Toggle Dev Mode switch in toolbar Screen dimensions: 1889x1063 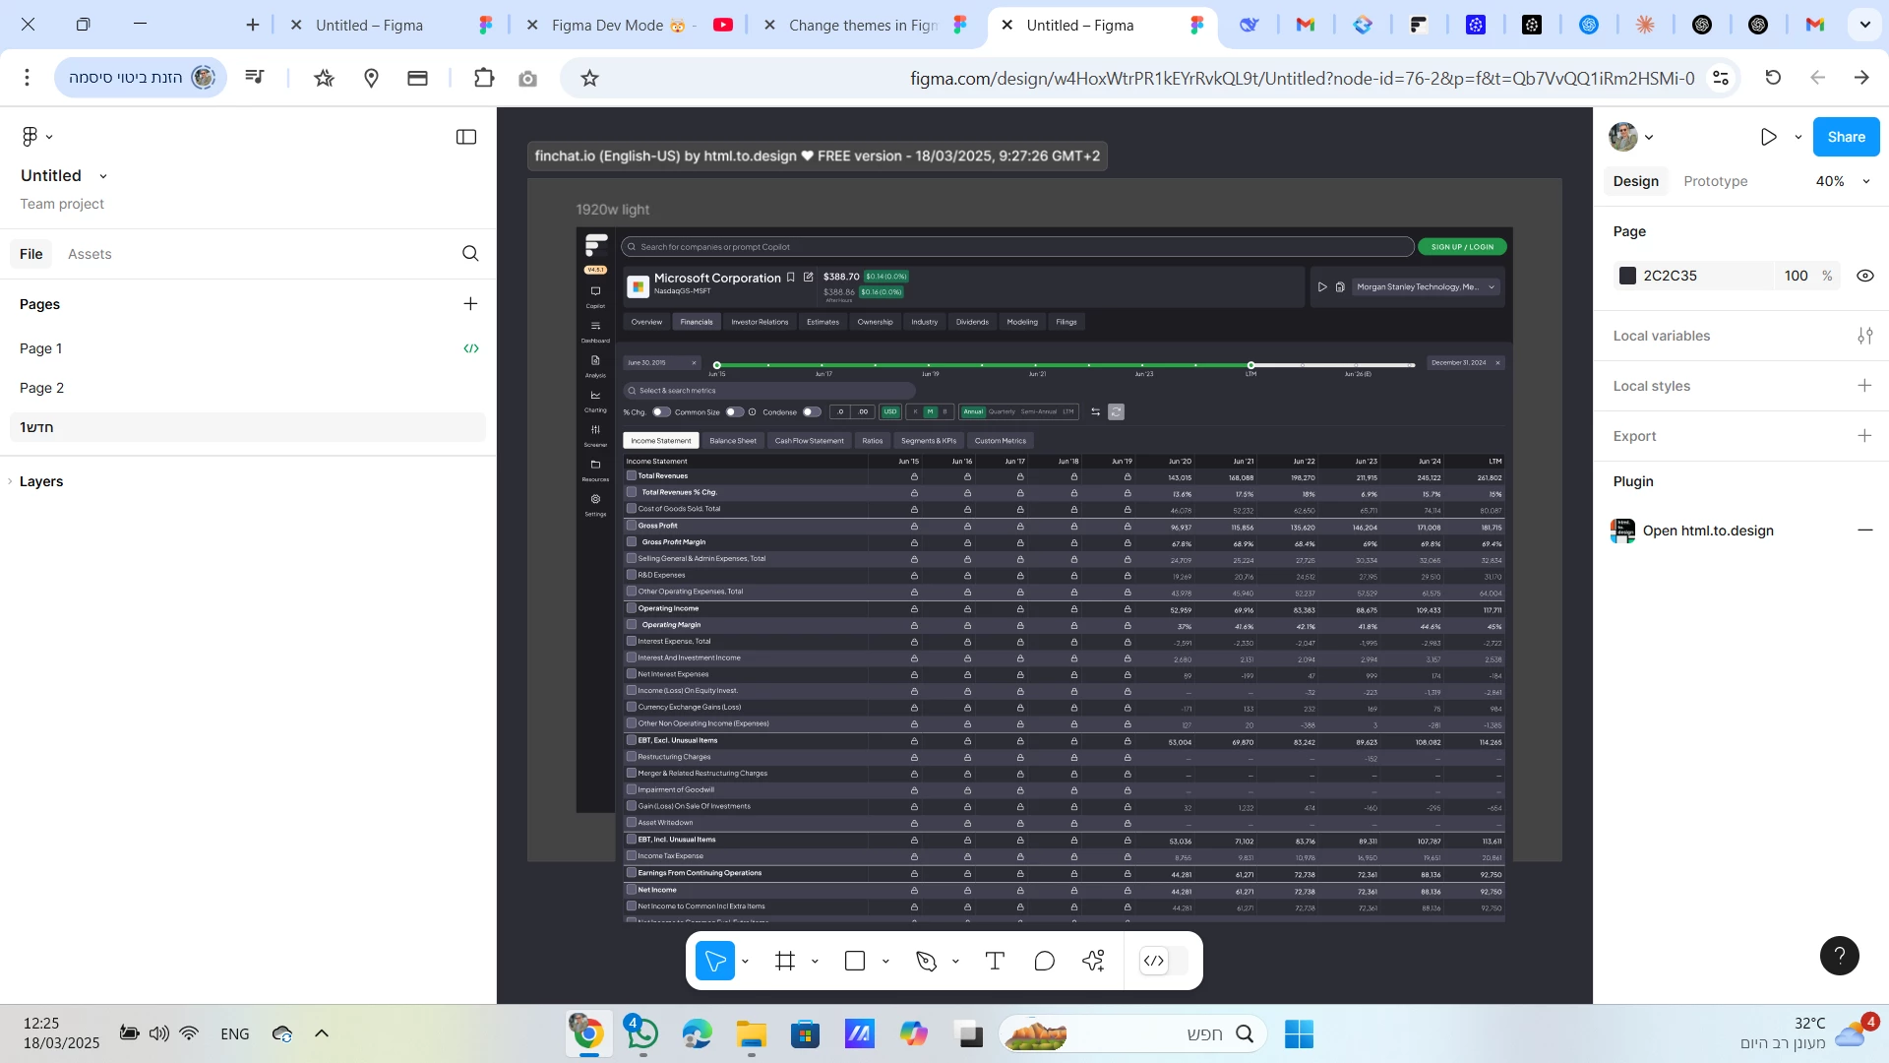click(x=1163, y=961)
